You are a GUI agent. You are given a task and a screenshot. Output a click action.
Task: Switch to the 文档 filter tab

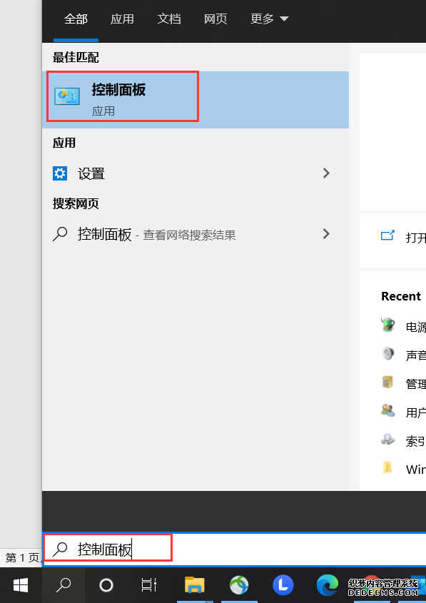(x=169, y=19)
